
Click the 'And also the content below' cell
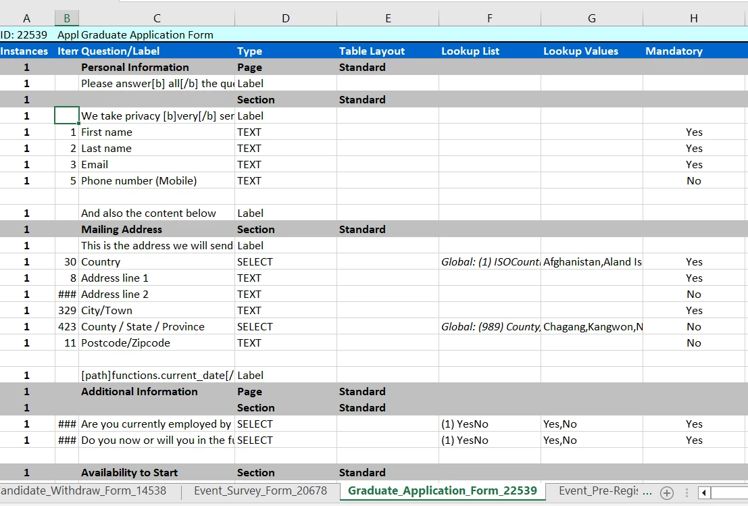(x=157, y=213)
